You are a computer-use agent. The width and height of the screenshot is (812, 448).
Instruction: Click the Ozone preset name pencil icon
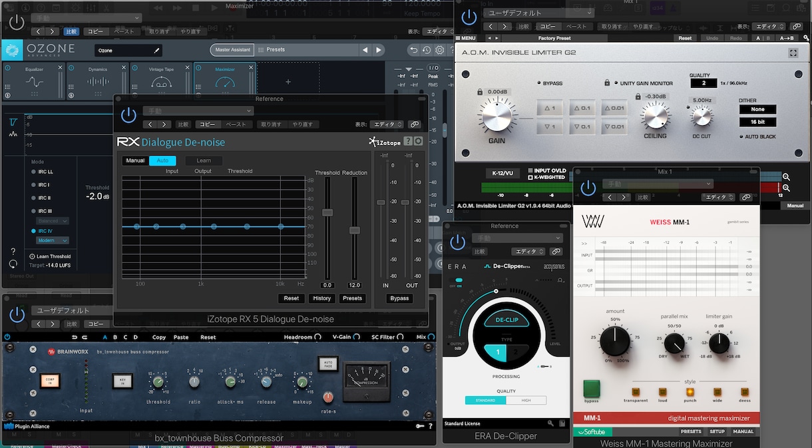[x=157, y=50]
